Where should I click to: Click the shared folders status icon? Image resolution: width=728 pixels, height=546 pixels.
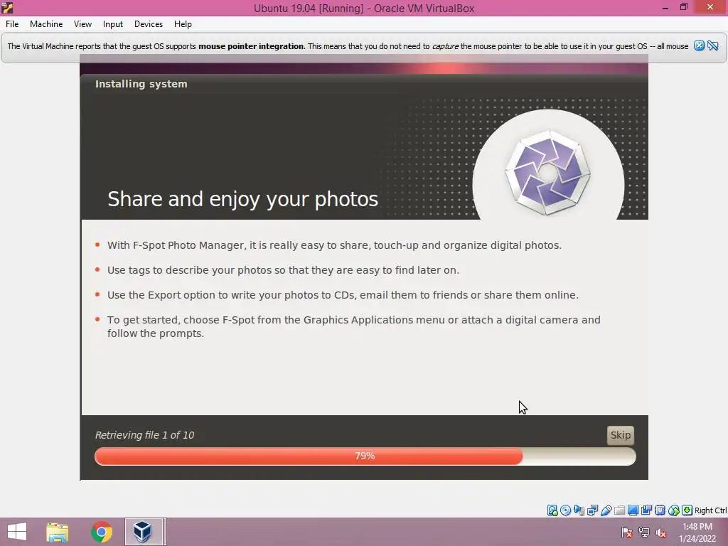620,510
